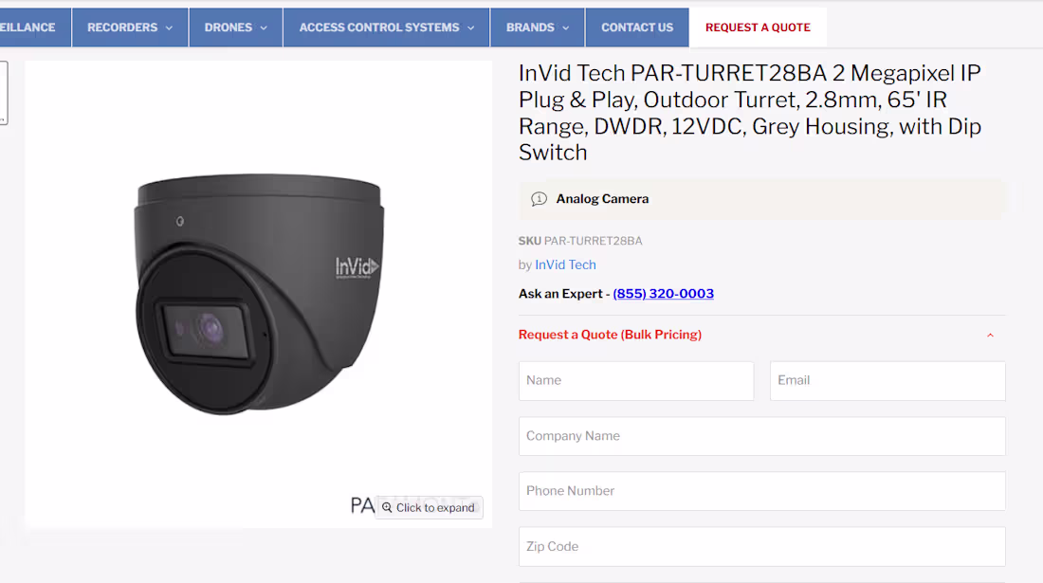Click the InVid Tech brand link
Screen dimensions: 1043x583
coord(565,264)
